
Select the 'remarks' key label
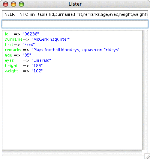(13, 50)
